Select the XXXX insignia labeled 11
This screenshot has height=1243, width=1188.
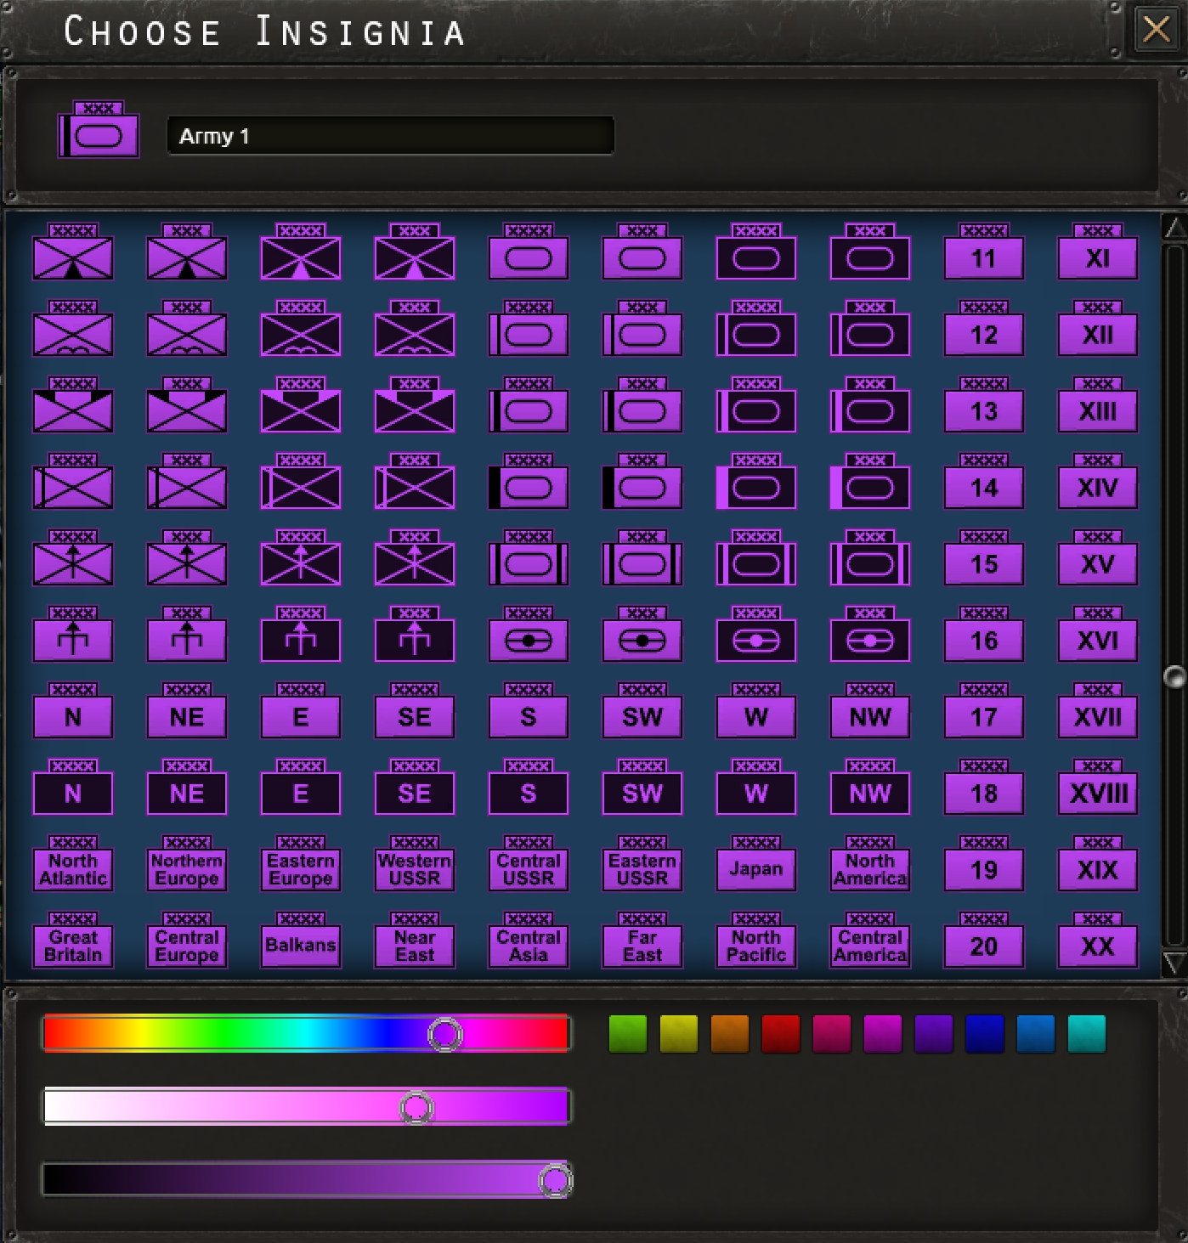pyautogui.click(x=984, y=251)
